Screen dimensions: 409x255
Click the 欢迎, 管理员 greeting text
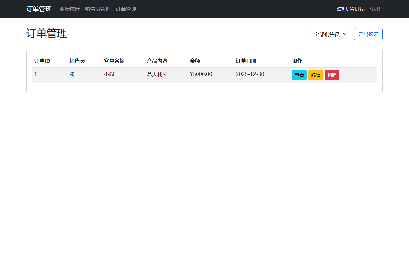tap(351, 9)
